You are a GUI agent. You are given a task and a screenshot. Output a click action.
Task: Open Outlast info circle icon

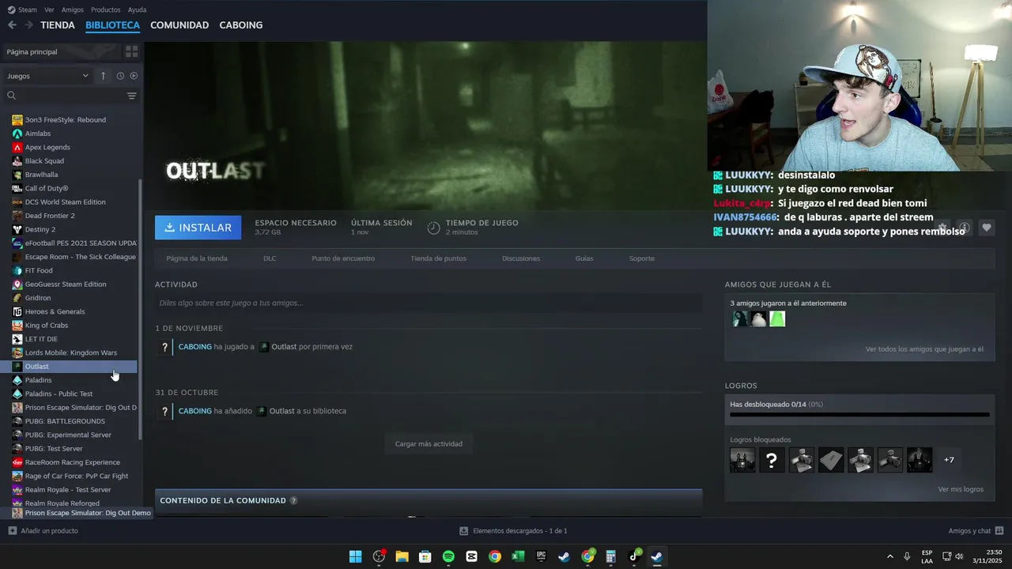[964, 228]
